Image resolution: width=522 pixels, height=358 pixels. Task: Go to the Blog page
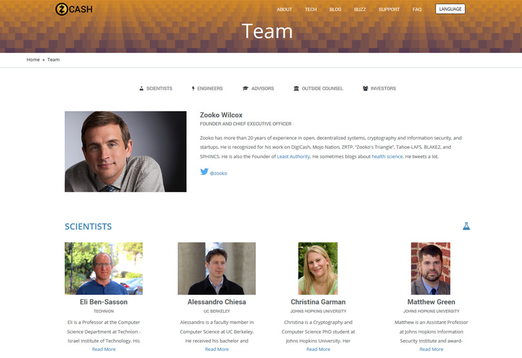pyautogui.click(x=335, y=9)
